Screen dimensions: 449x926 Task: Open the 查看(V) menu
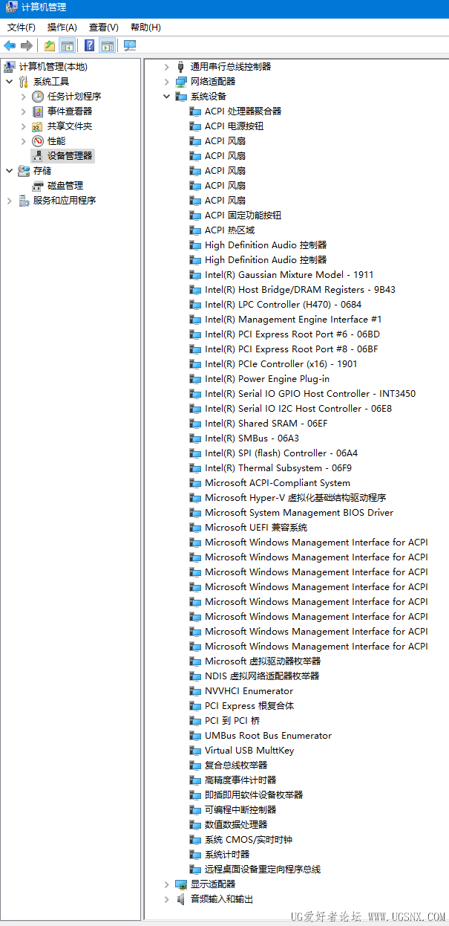coord(104,27)
